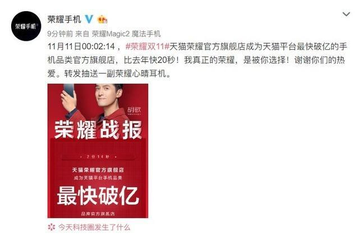Open the 荣耀手机 username profile link
Viewport: 359px width, 237px height.
pos(64,19)
